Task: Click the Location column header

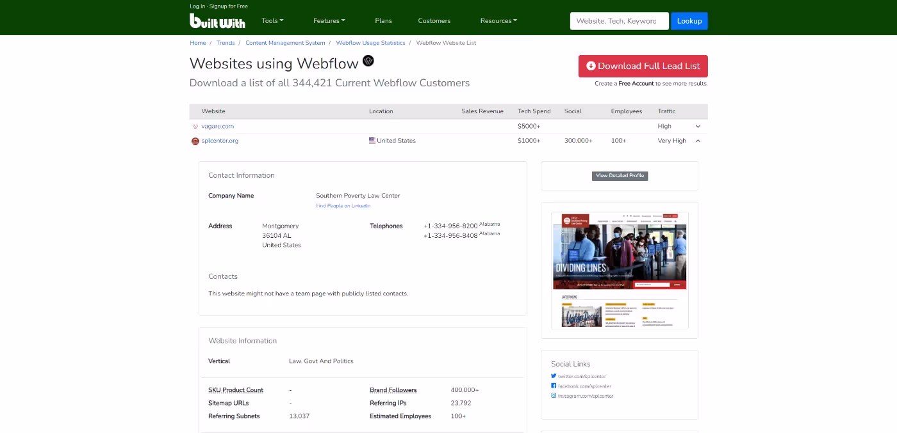Action: coord(381,111)
